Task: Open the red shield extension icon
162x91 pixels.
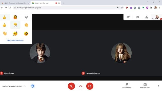Action: coord(127,8)
